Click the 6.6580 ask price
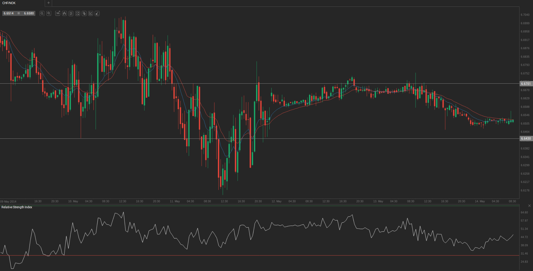Viewport: 533px width, 271px height. [29, 13]
